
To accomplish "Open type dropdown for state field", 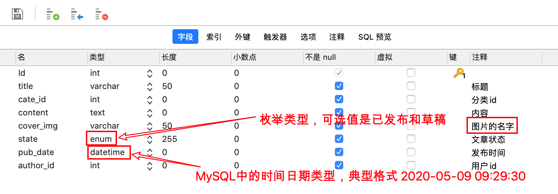I will tap(150, 139).
